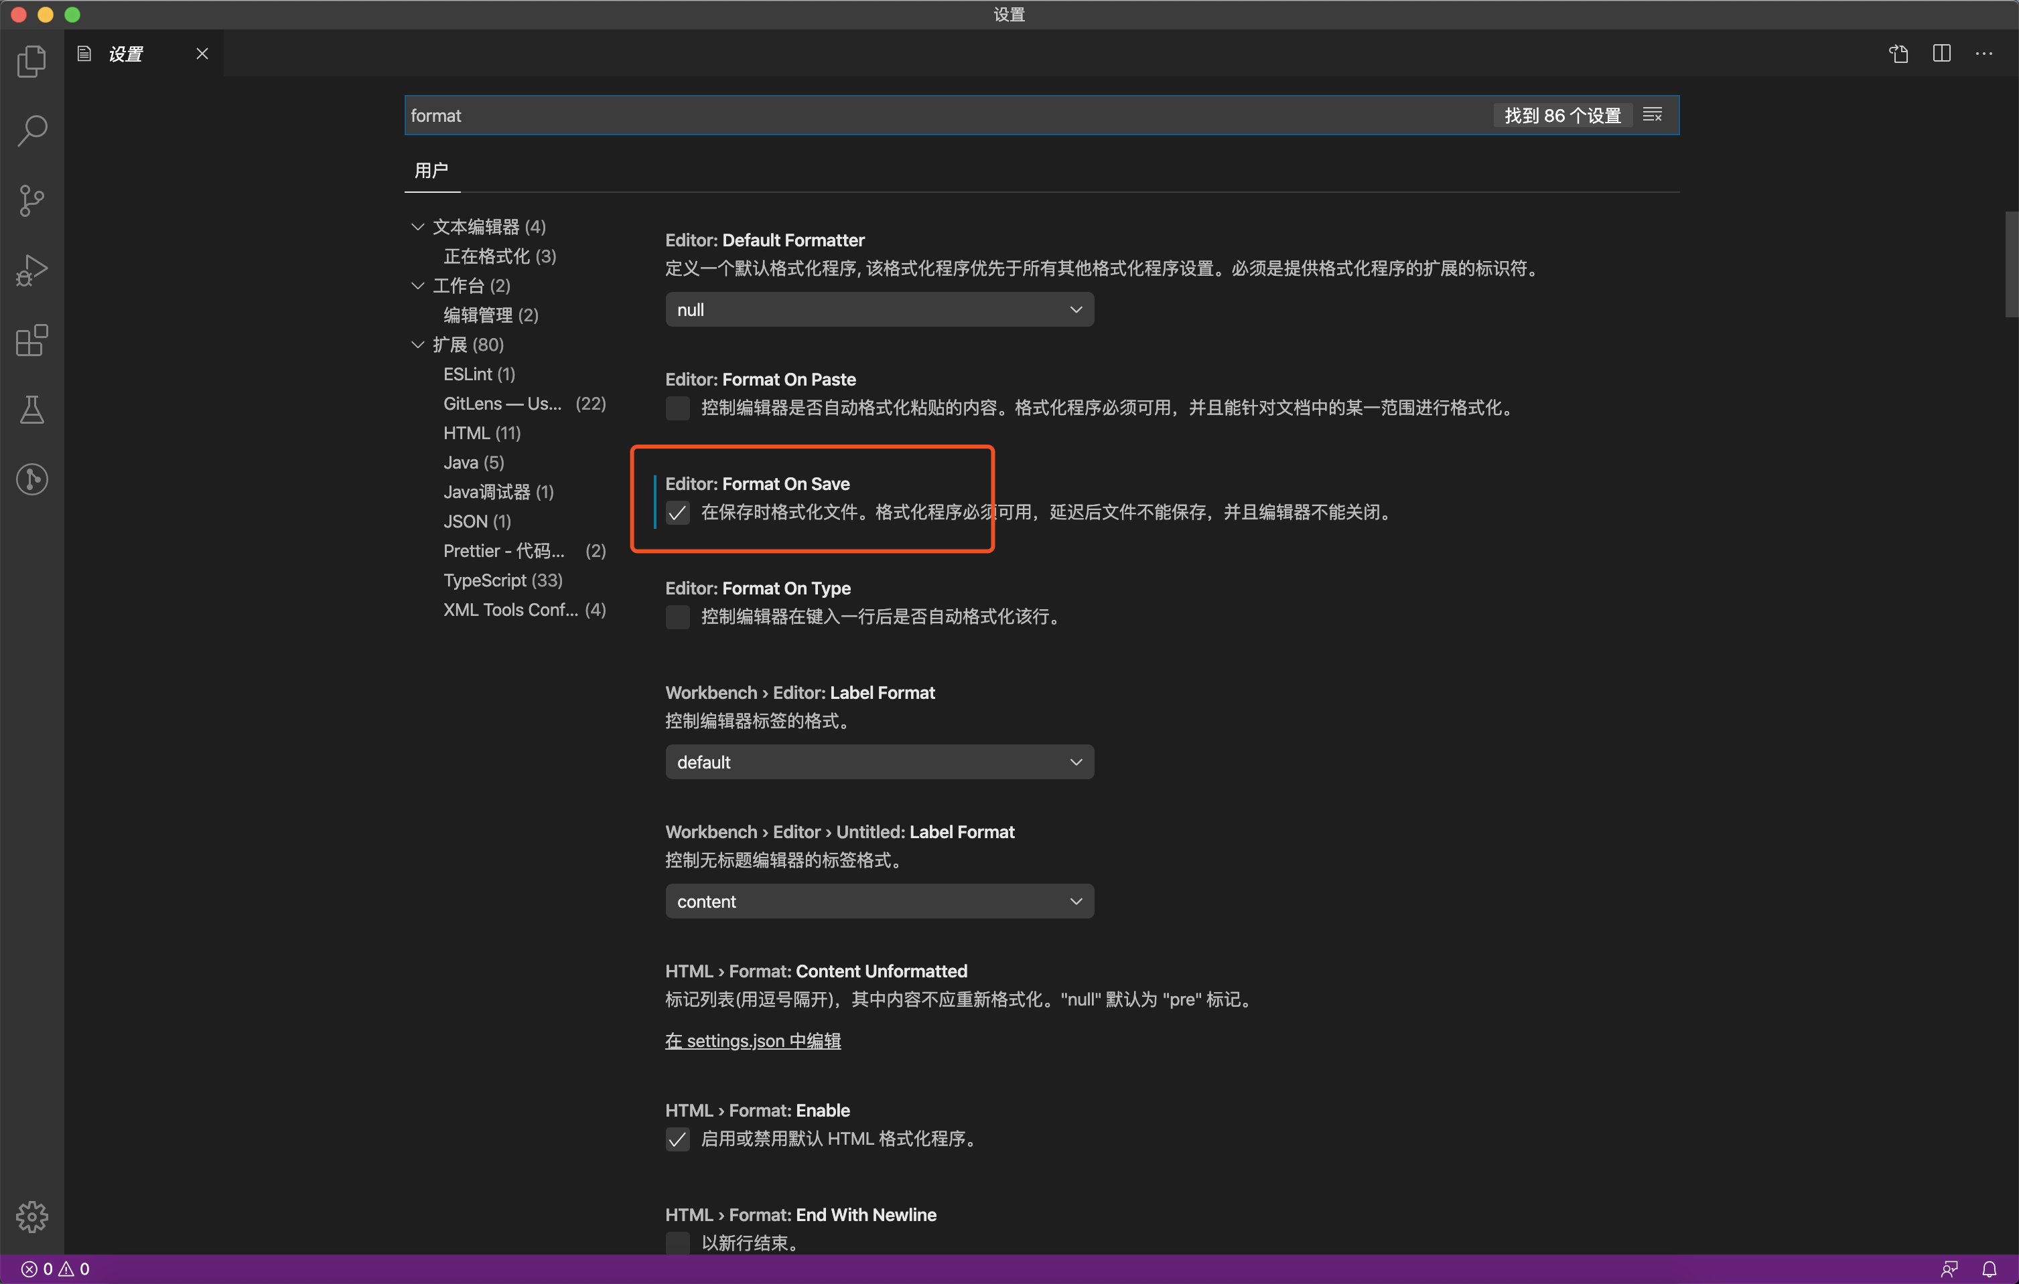
Task: Open the Label Format default dropdown
Action: [879, 761]
